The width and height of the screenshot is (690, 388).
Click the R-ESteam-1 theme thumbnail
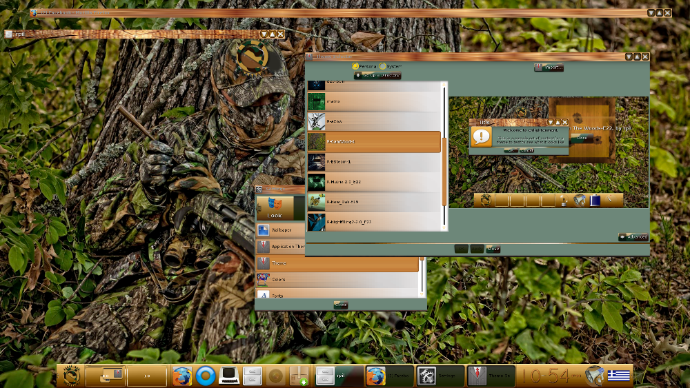(x=316, y=162)
